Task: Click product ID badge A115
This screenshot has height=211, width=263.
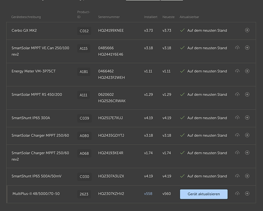Action: click(84, 49)
